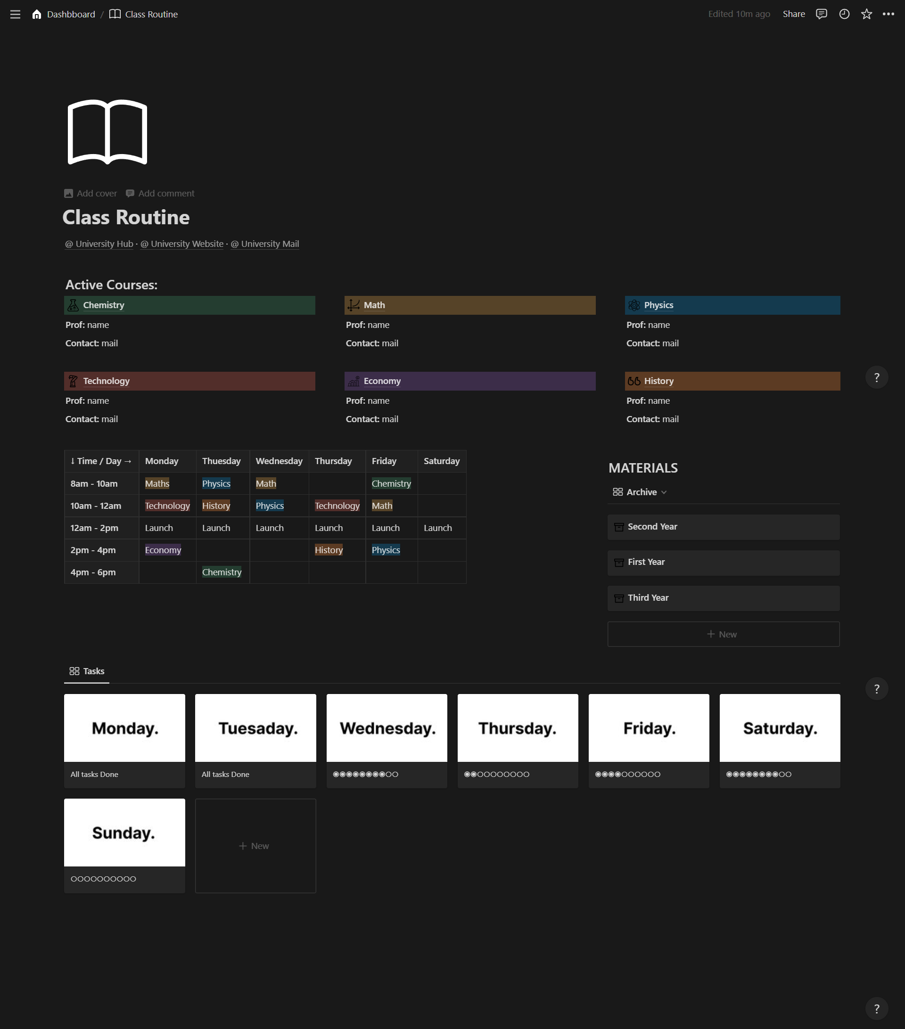Click the Add comment button

click(x=160, y=193)
